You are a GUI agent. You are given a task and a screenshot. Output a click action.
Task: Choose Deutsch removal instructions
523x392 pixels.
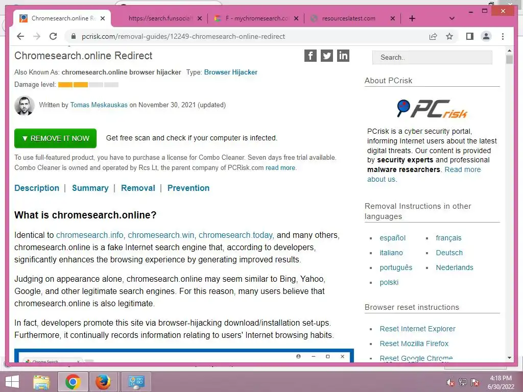click(449, 253)
